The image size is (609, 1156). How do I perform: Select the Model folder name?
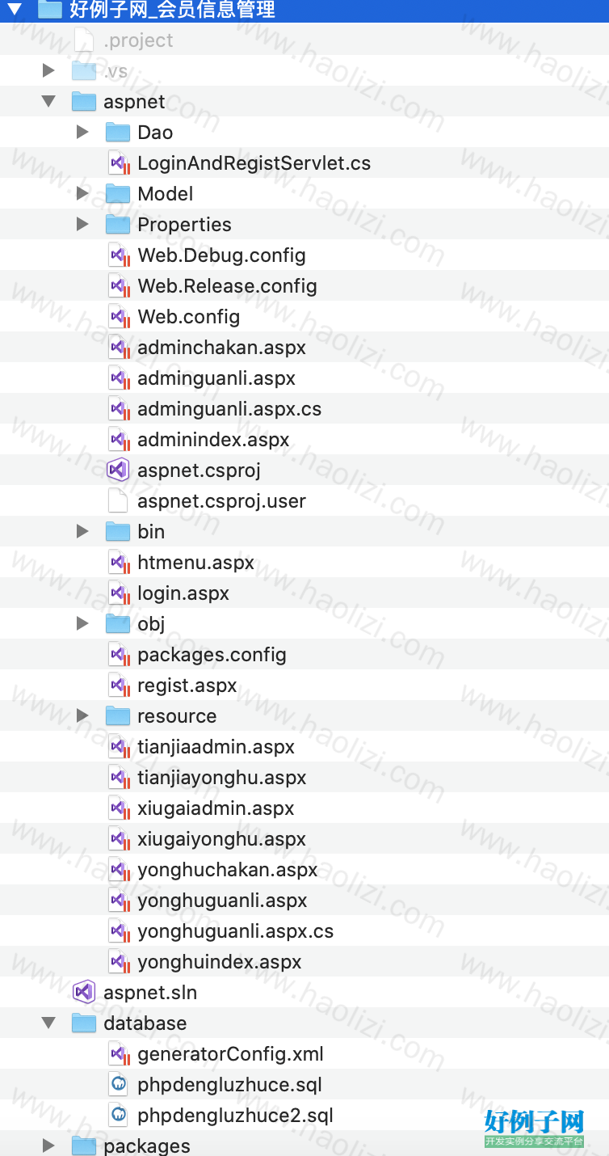point(166,194)
